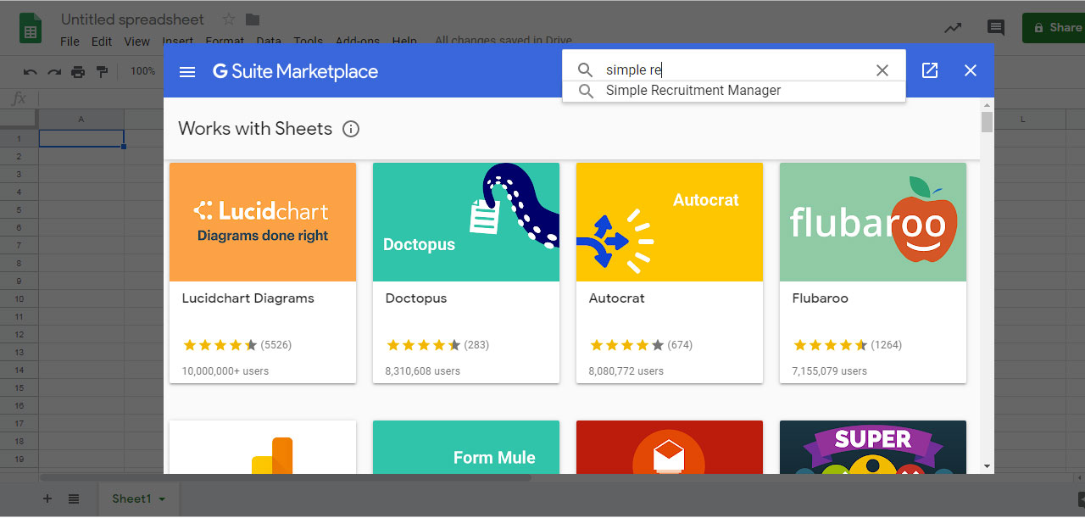Open the activity trend icon at top right

(954, 28)
